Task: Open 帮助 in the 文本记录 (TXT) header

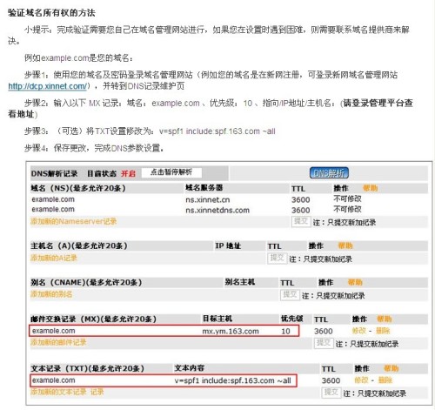Action: (391, 368)
